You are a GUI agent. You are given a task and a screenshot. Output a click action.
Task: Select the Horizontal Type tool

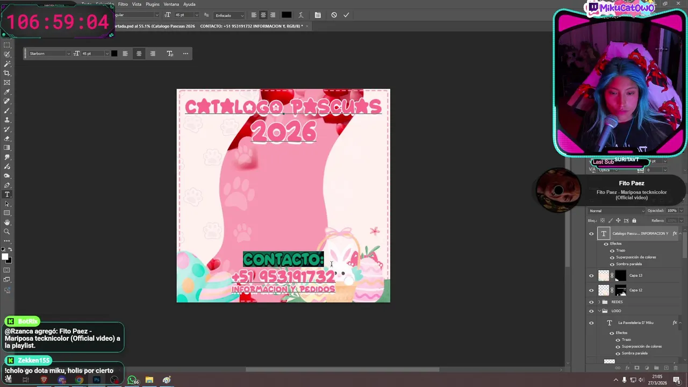[7, 195]
